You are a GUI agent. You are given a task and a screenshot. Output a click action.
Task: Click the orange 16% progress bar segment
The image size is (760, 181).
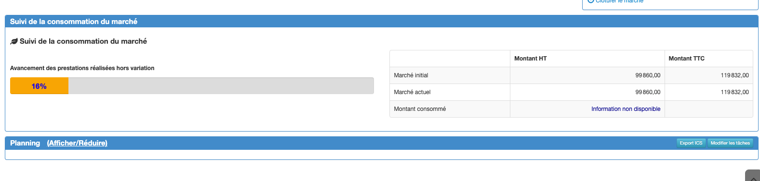39,86
